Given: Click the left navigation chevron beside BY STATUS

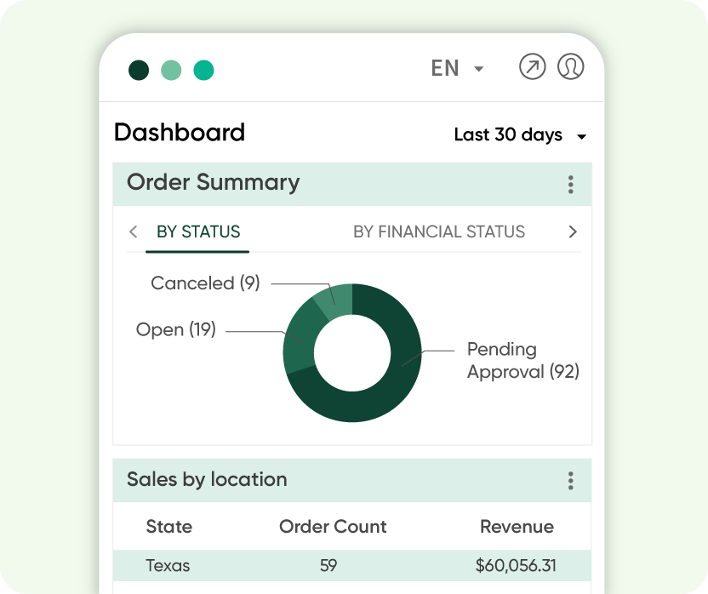Looking at the screenshot, I should click(x=134, y=231).
